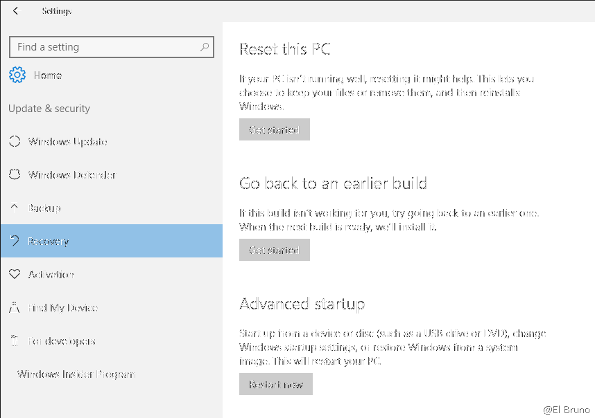Click the Windows Defender shield icon

point(14,175)
